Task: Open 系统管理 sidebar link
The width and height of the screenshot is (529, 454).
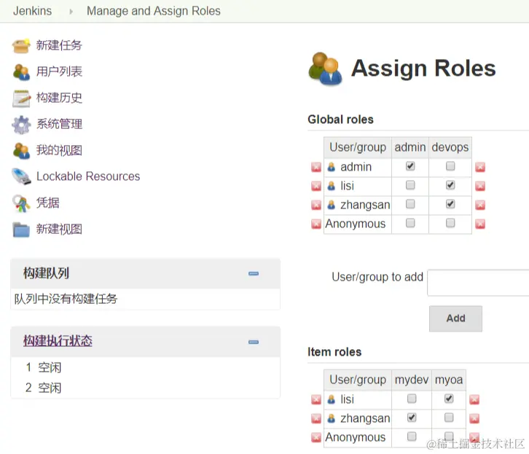Action: (59, 124)
